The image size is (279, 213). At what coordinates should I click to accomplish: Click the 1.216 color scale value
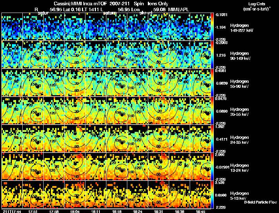click(x=221, y=55)
